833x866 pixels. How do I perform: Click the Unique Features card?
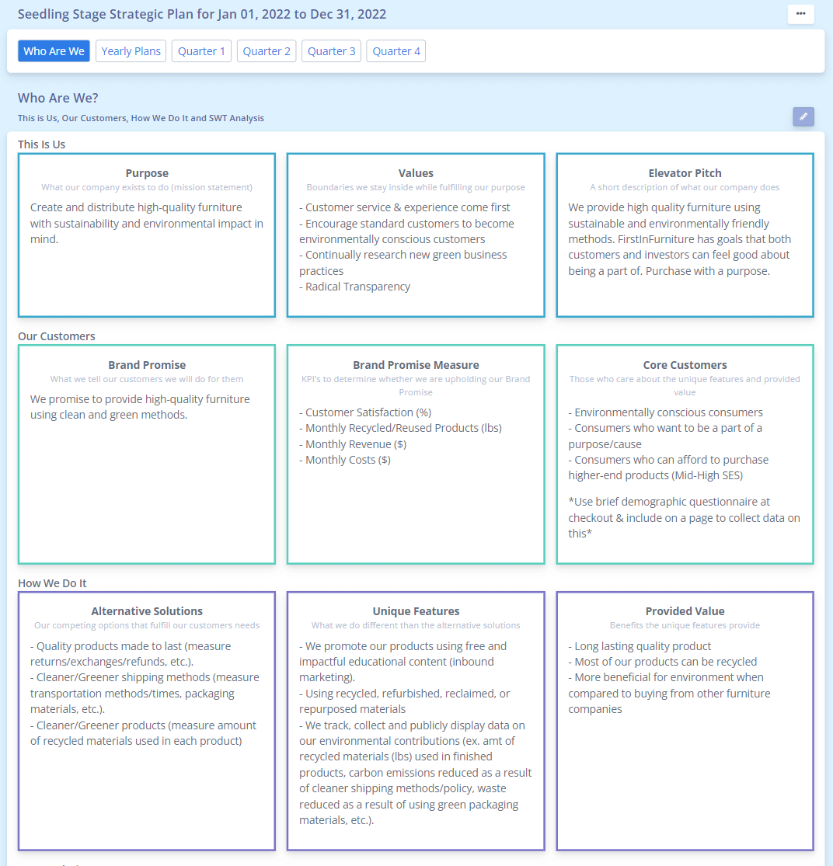(416, 721)
